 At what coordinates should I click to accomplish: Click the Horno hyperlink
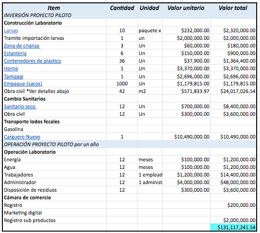click(x=11, y=68)
